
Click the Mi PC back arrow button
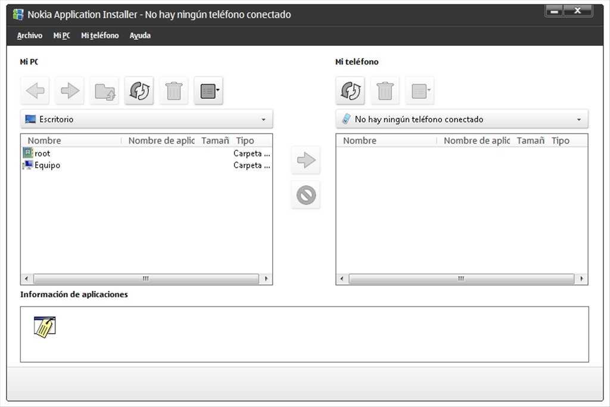35,91
